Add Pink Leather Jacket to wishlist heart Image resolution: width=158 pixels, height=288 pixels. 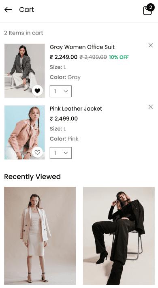pos(38,152)
